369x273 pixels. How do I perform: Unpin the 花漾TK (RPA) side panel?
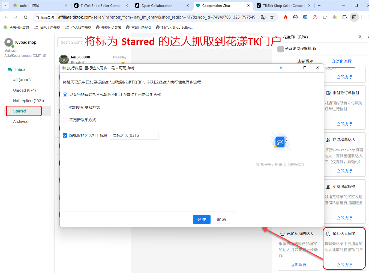[x=360, y=37]
